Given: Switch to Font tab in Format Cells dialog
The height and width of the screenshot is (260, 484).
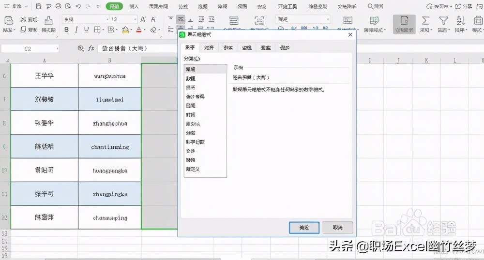Looking at the screenshot, I should (x=228, y=47).
